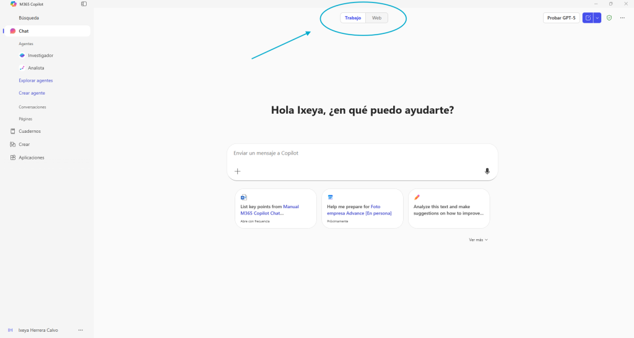The height and width of the screenshot is (338, 634).
Task: Click the plus icon to add attachment
Action: (x=237, y=171)
